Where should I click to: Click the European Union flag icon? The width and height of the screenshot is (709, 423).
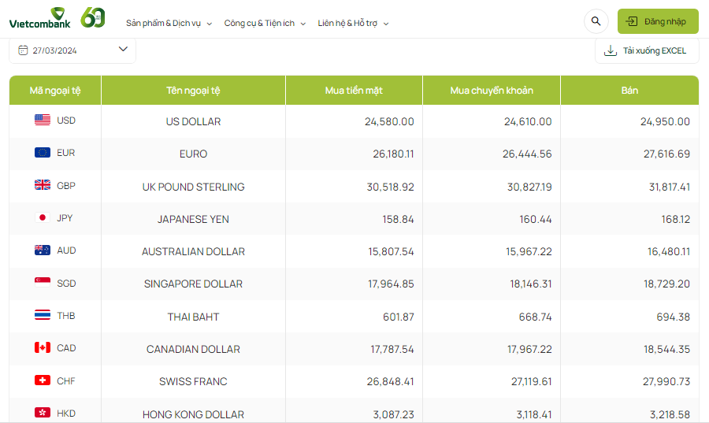(x=43, y=153)
